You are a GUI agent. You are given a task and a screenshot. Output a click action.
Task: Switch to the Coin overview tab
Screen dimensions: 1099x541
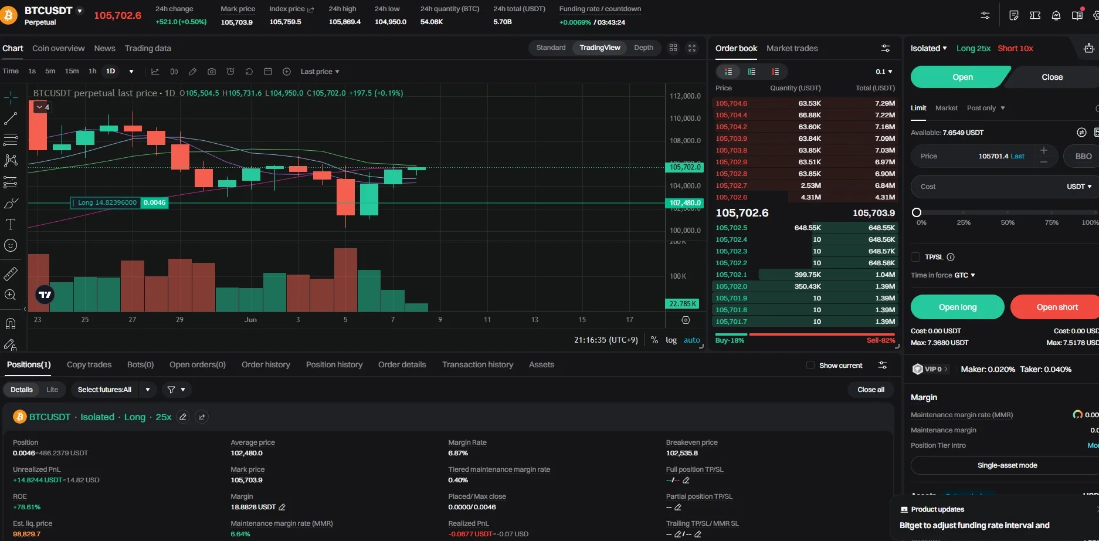pyautogui.click(x=58, y=48)
